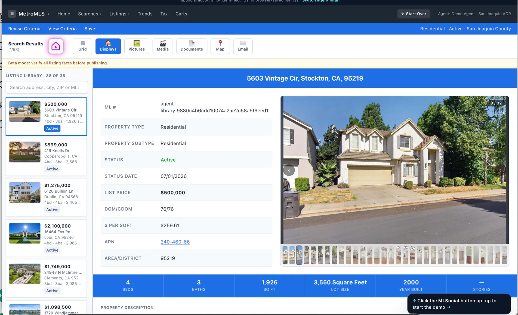This screenshot has width=518, height=315.
Task: Click the 2000 Year Built tile
Action: pos(411,286)
